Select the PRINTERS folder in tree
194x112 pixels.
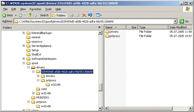42,98
